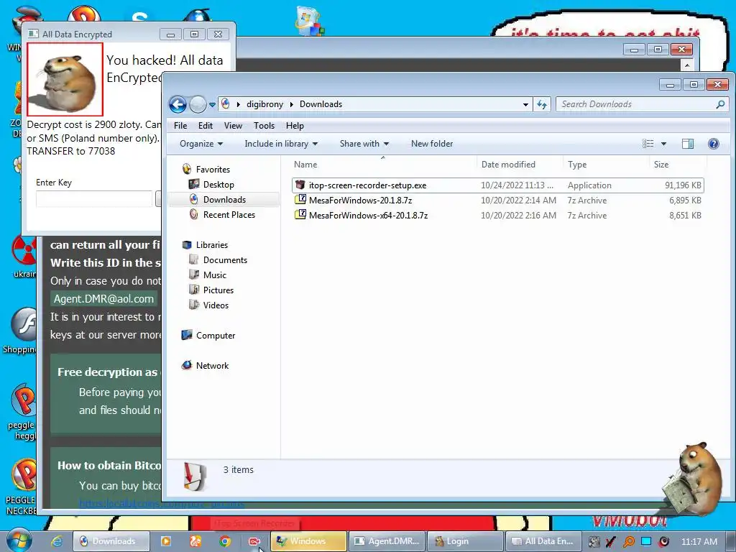Select Libraries in navigation pane
The height and width of the screenshot is (552, 736).
click(212, 245)
